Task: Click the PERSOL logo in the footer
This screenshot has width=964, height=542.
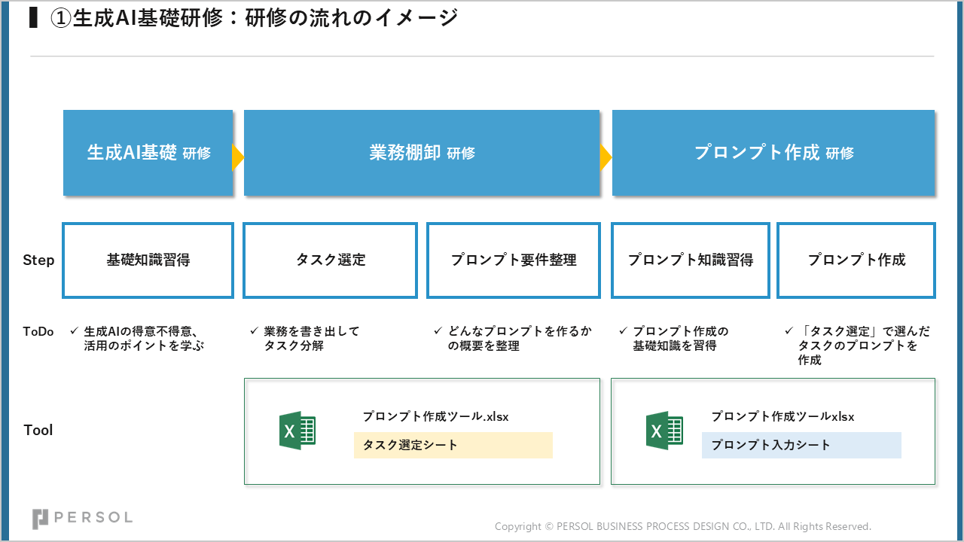Action: [x=82, y=518]
